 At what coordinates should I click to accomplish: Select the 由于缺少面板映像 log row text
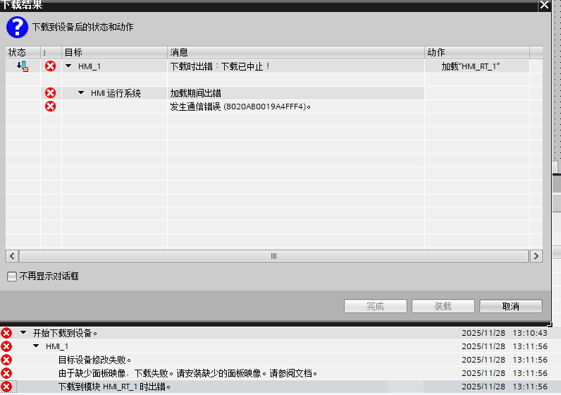(188, 374)
